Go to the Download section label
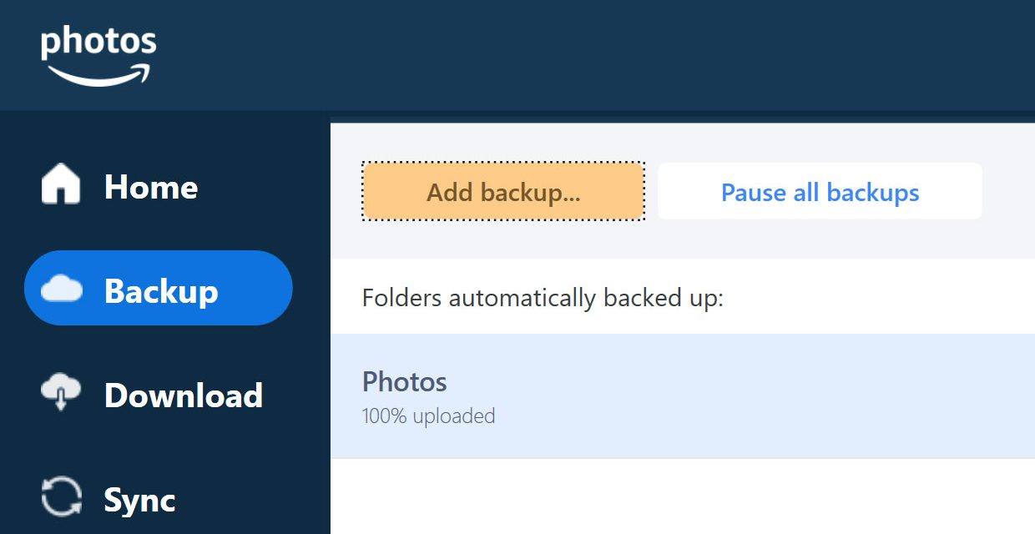1035x534 pixels. [x=184, y=395]
